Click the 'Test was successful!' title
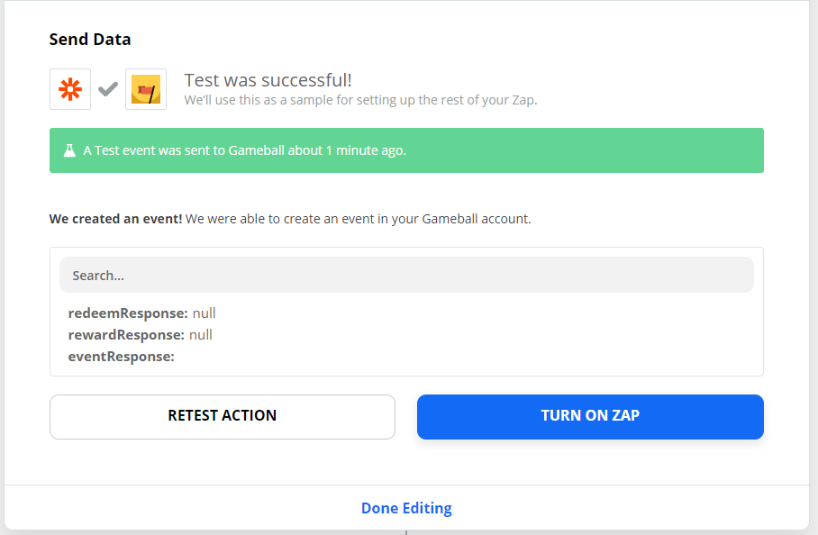 (268, 80)
